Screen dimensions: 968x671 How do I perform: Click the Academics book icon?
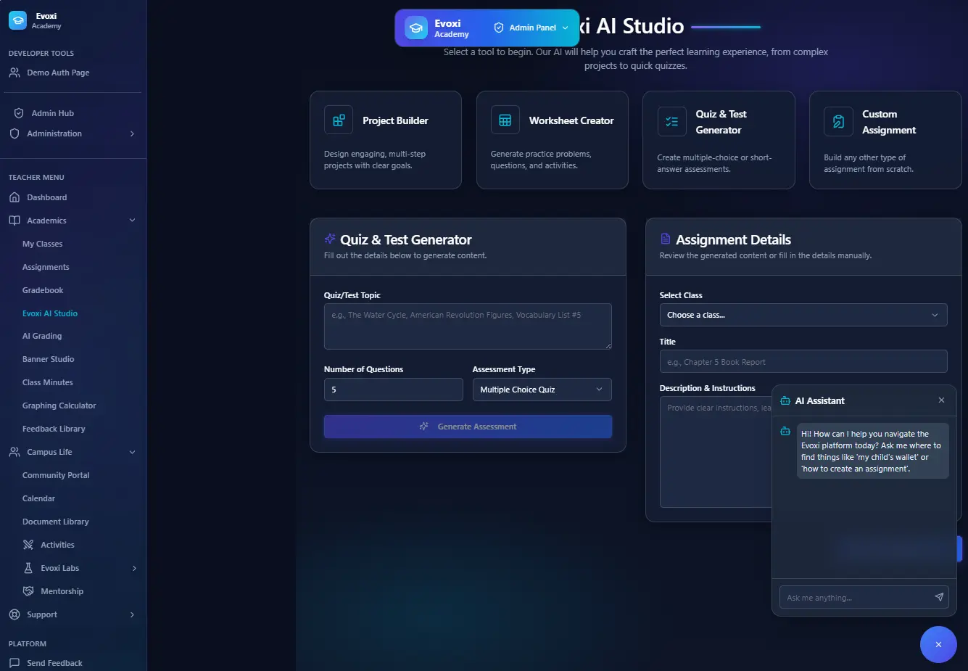pos(15,221)
